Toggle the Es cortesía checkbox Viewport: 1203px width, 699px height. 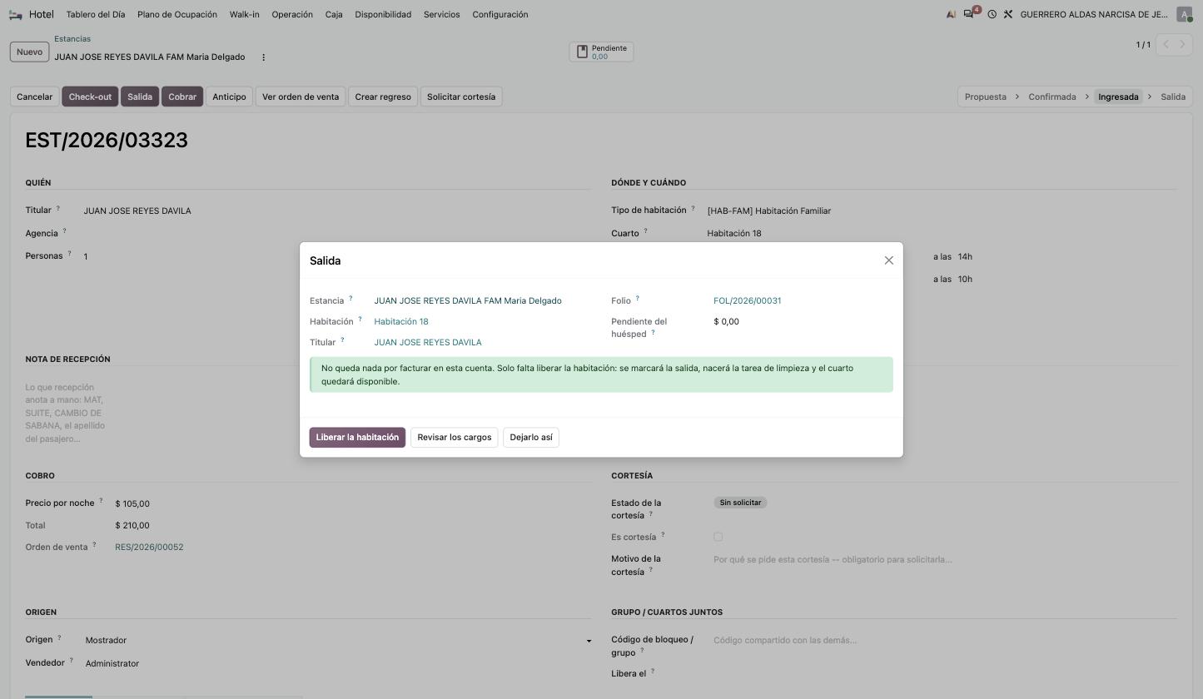pos(718,537)
